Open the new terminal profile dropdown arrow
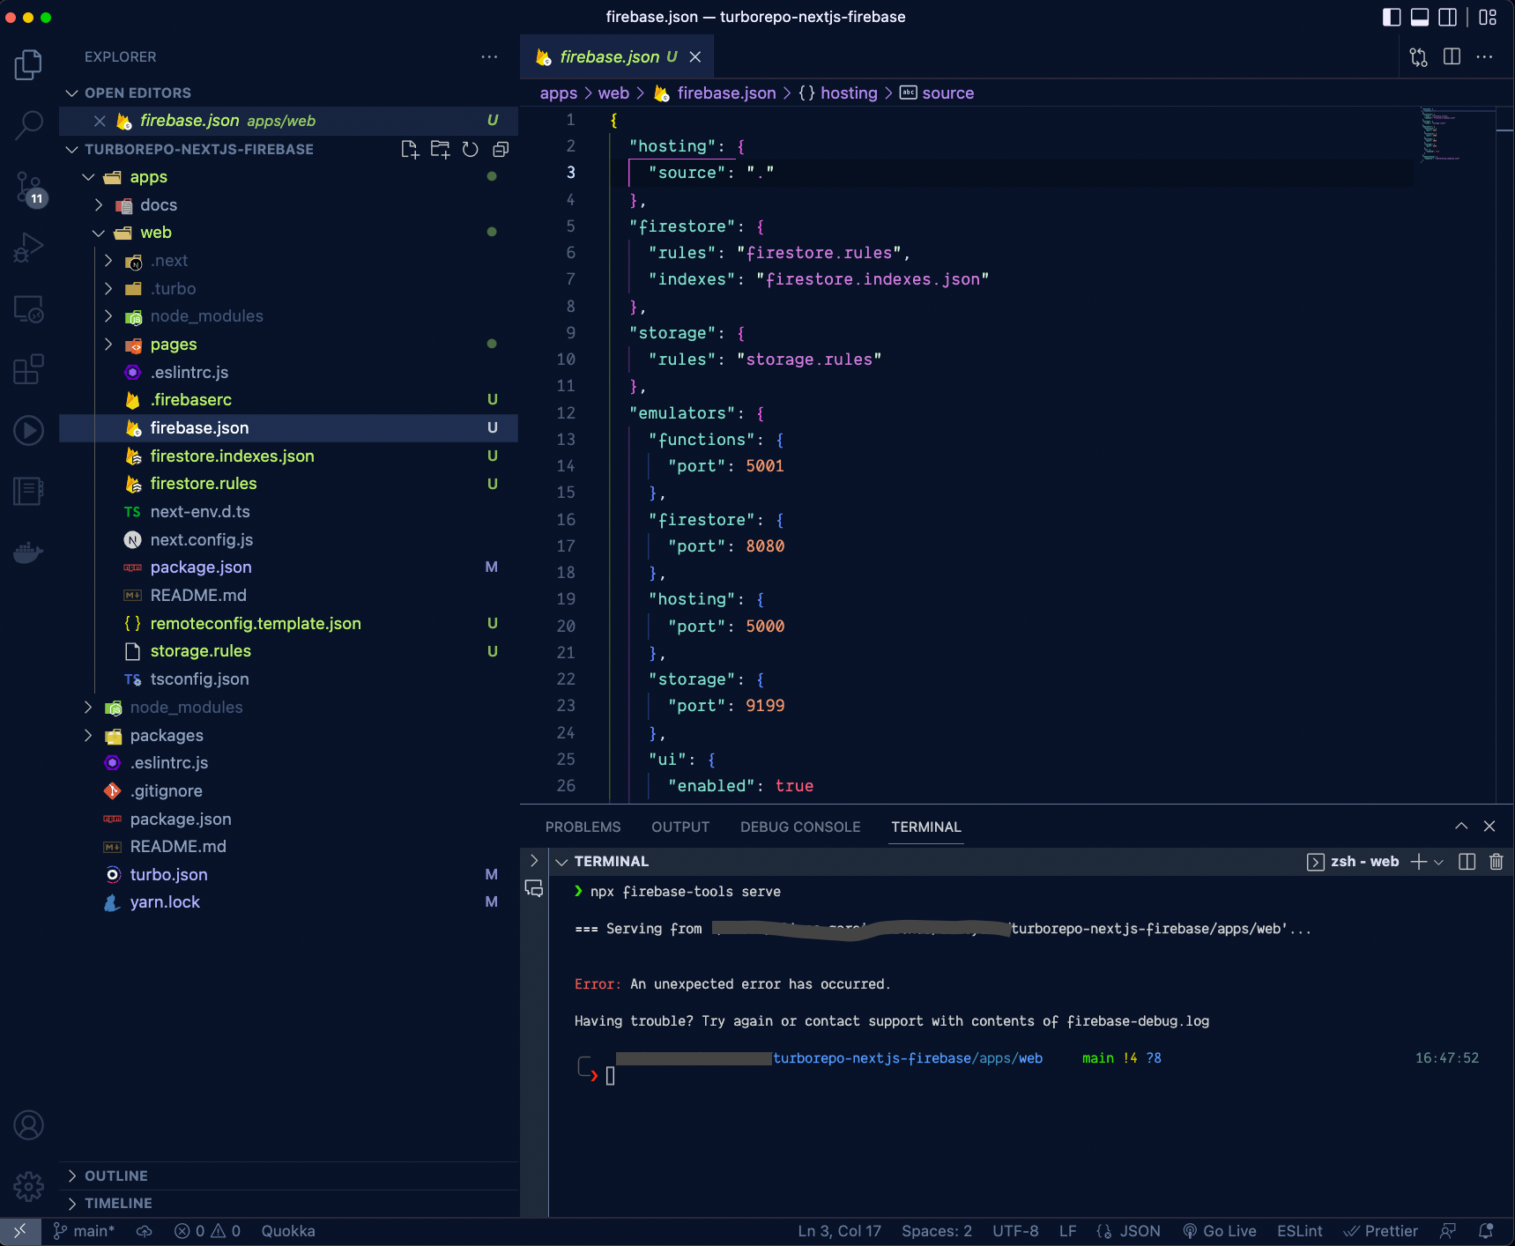This screenshot has height=1246, width=1515. (1439, 862)
